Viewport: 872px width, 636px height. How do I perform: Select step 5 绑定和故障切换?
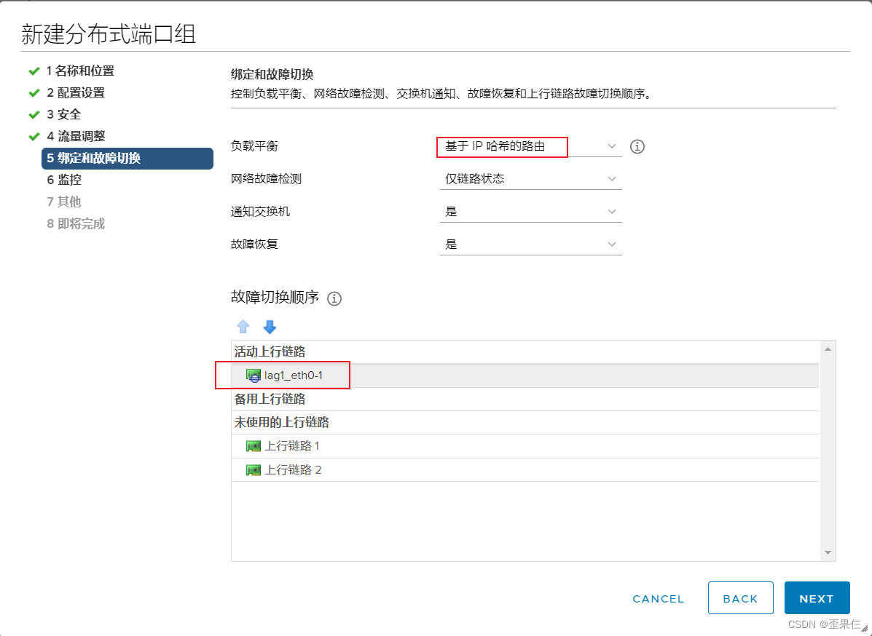pyautogui.click(x=127, y=159)
